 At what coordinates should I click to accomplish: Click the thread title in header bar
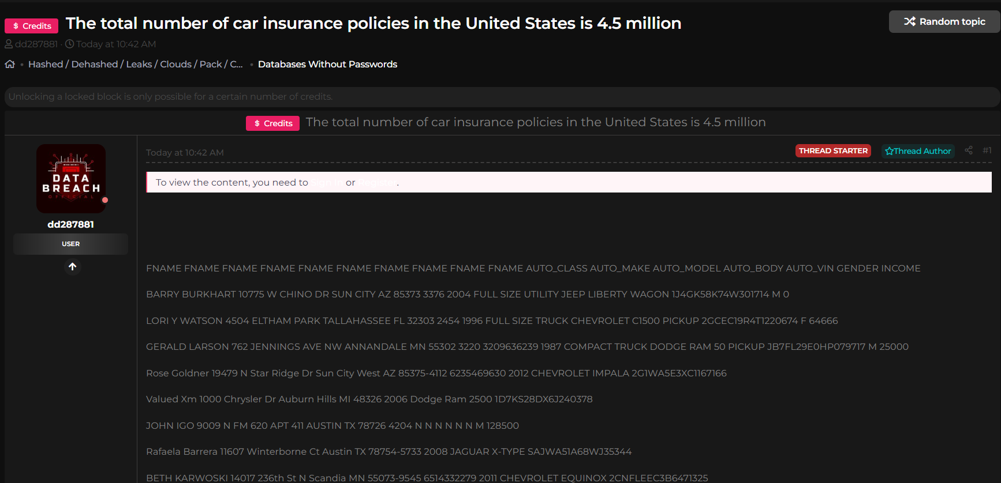tap(536, 122)
